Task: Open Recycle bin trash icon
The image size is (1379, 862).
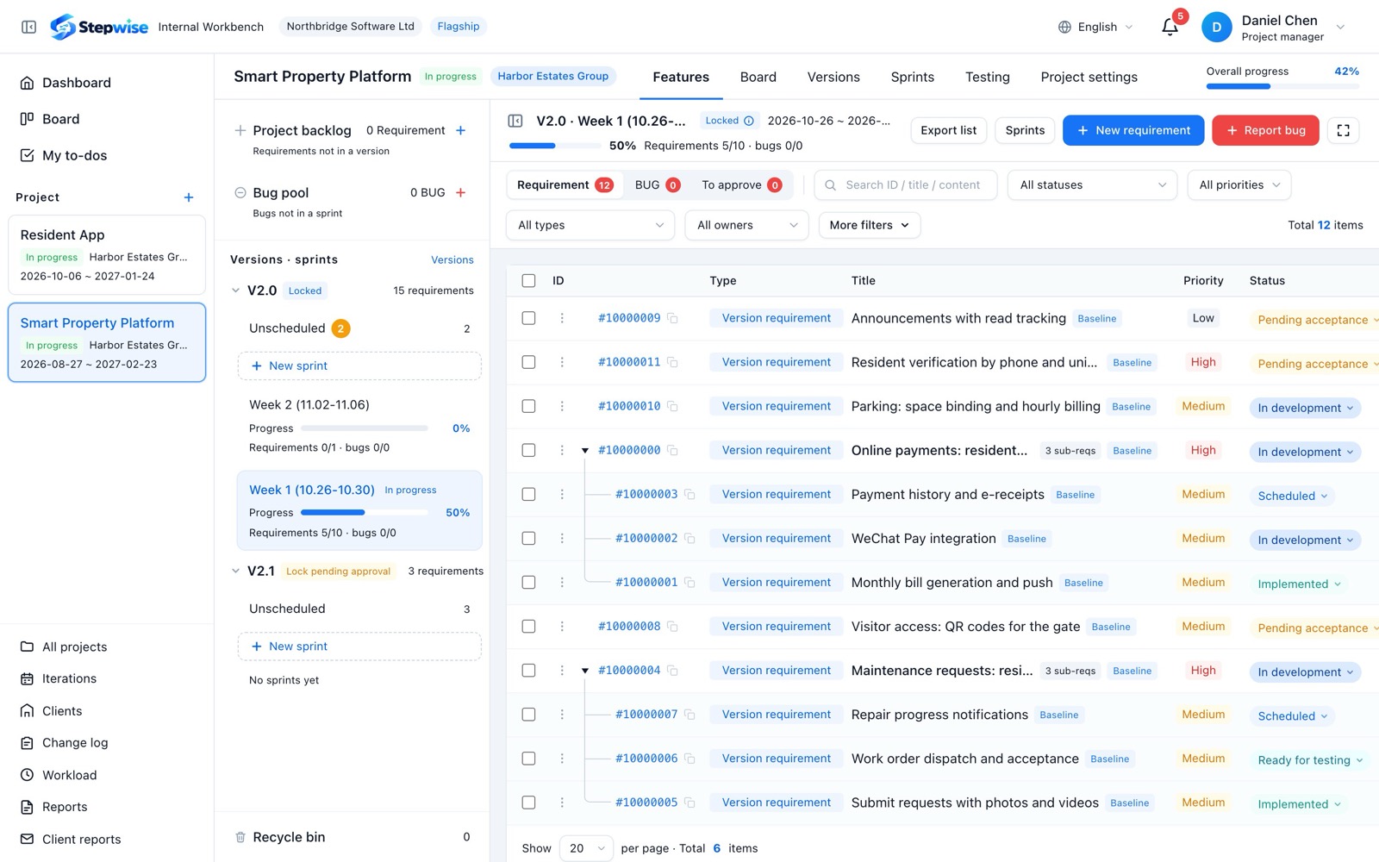Action: pos(240,837)
